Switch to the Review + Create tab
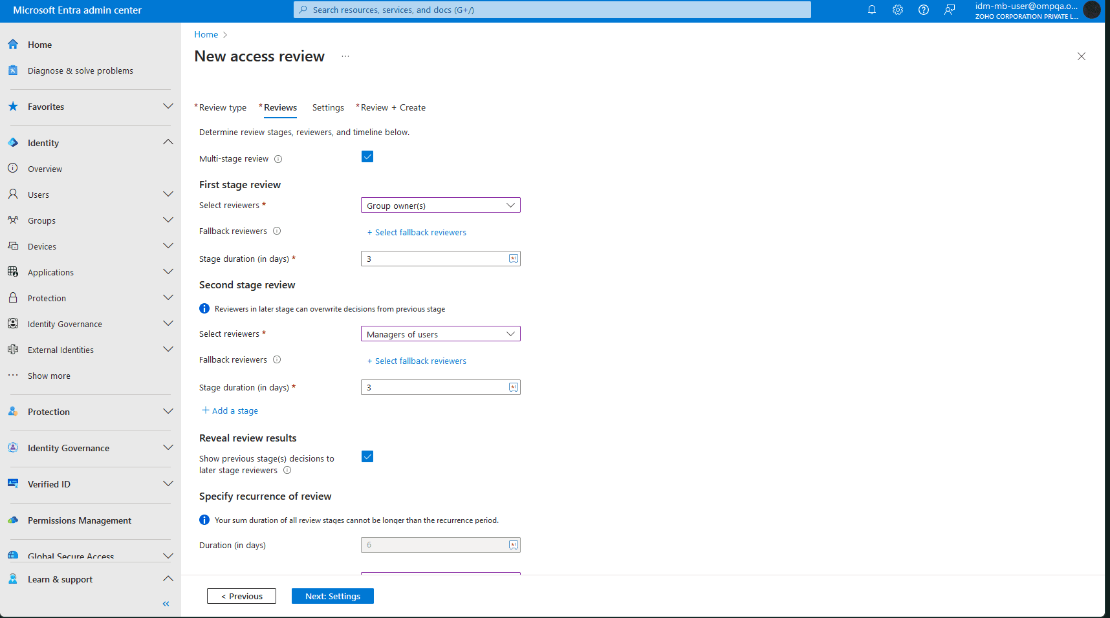 (393, 107)
